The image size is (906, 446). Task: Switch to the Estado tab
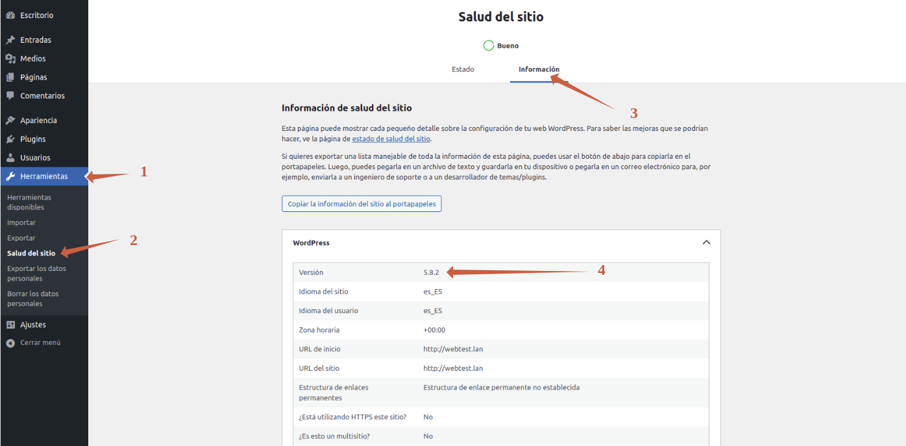tap(463, 69)
